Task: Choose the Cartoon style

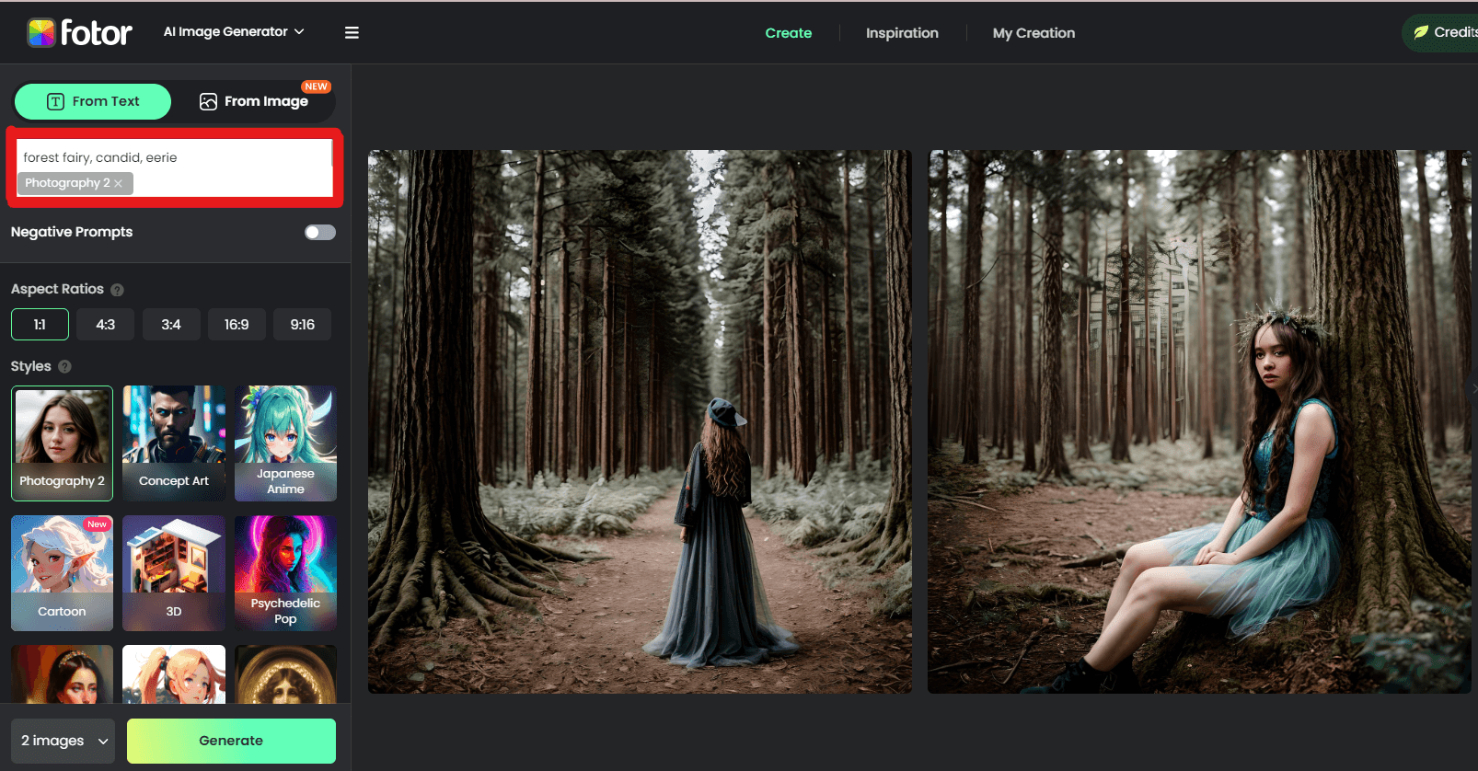Action: [x=62, y=573]
